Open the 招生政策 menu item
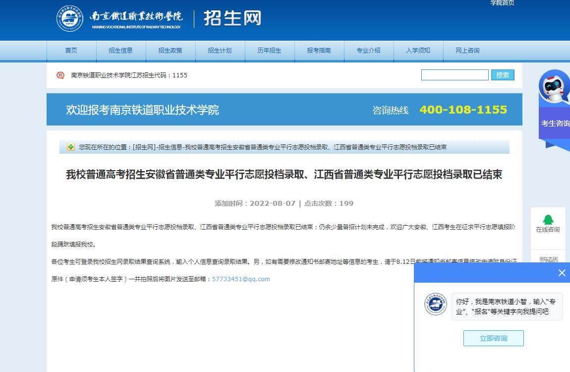 tap(170, 51)
